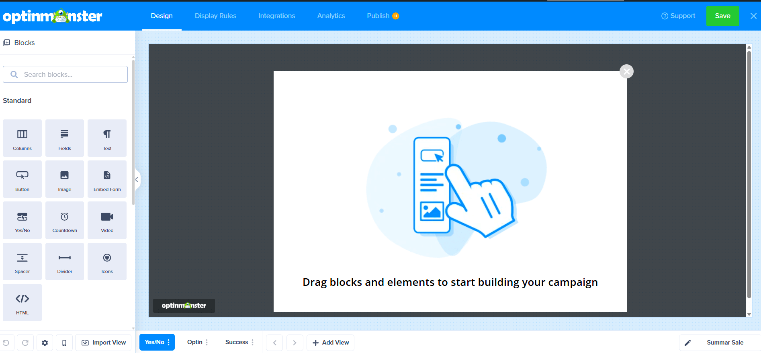Screen dimensions: 761x353
Task: Click the scroll down arrow of canvas scrollbar
Action: 749,314
